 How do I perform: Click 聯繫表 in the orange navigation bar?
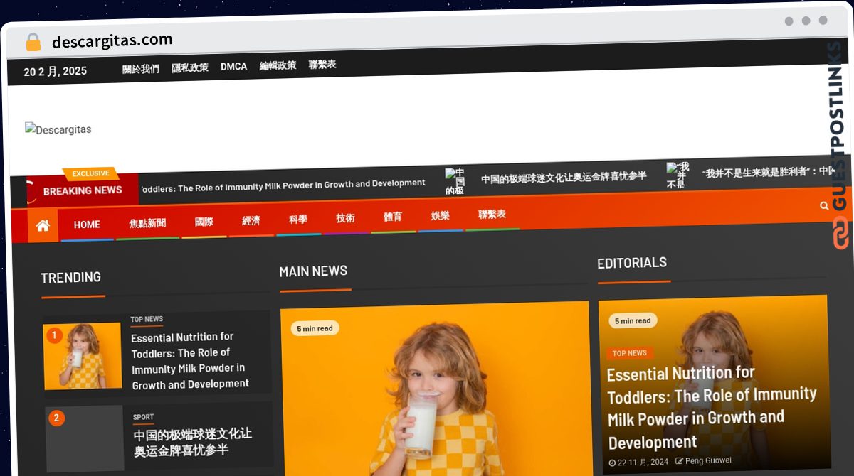492,214
